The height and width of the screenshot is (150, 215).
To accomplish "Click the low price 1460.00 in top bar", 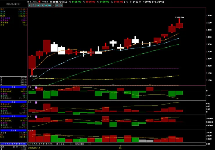I will pos(105,2).
